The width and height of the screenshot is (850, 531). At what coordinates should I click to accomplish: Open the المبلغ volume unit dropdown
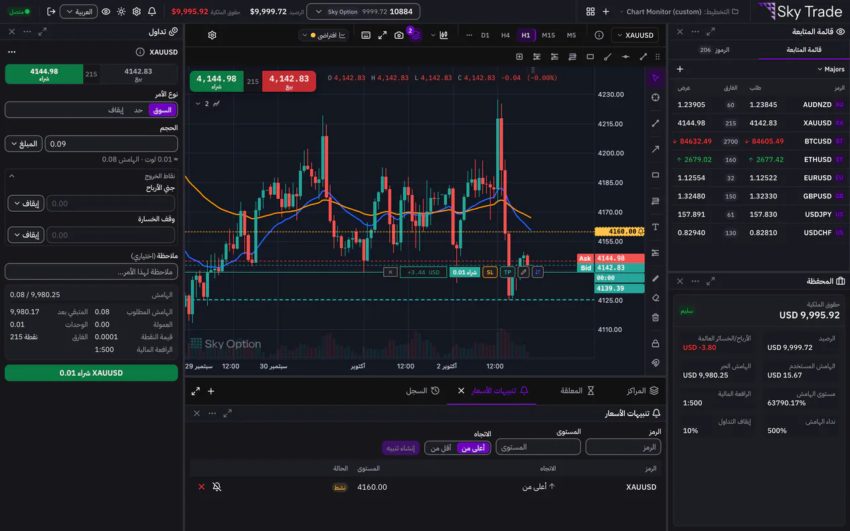coord(23,143)
